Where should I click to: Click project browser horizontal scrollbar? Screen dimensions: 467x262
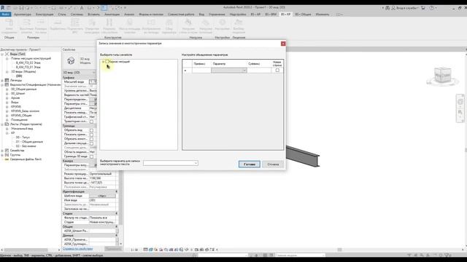pos(26,250)
